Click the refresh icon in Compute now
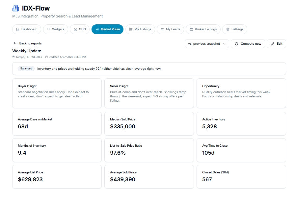This screenshot has height=202, width=293. 236,44
